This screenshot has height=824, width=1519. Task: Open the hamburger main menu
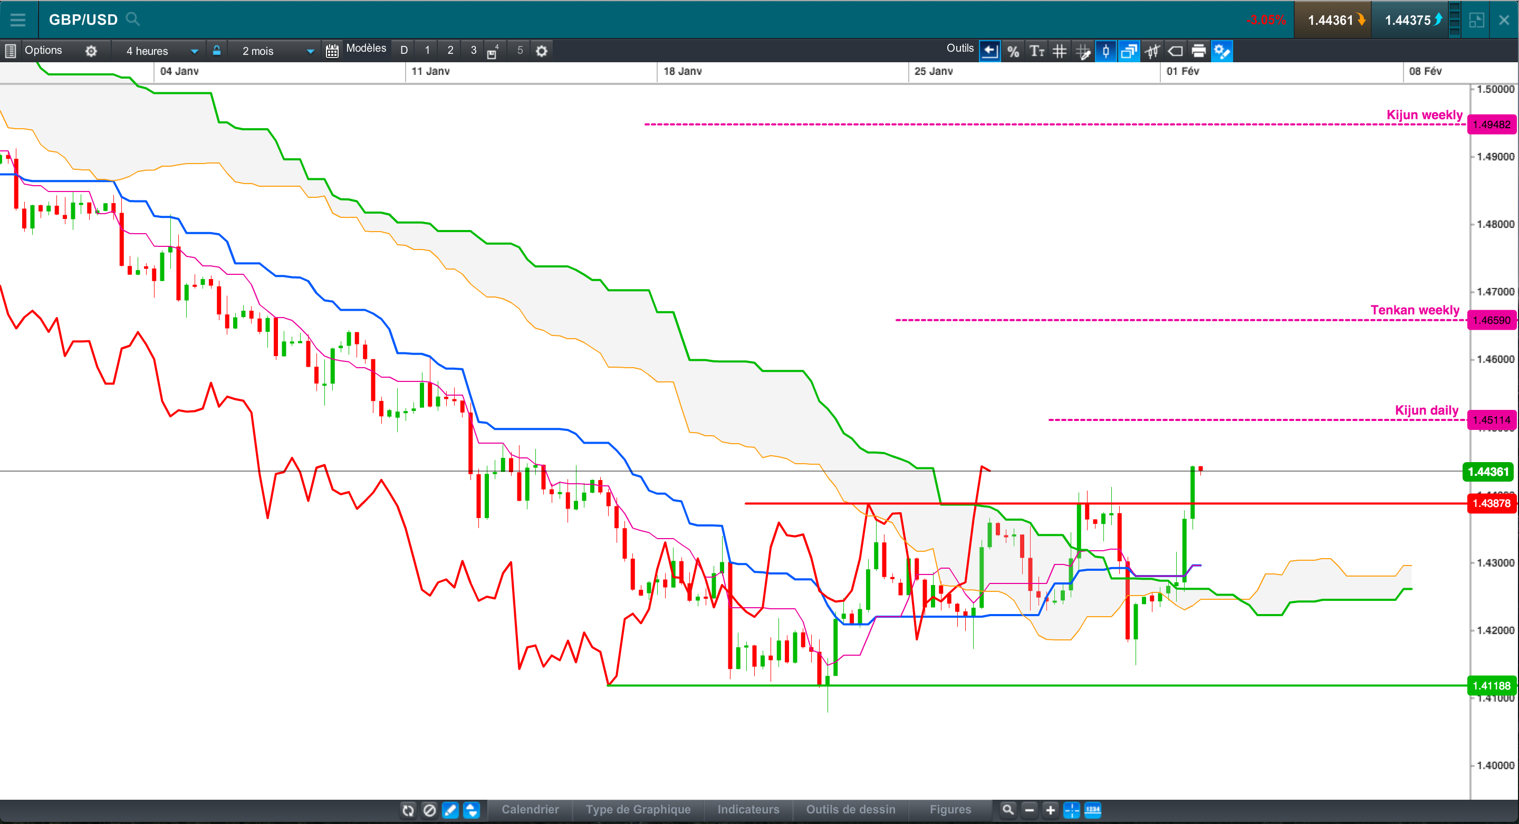pos(18,20)
